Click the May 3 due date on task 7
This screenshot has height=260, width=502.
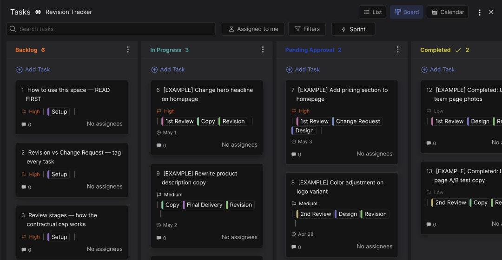pos(302,141)
